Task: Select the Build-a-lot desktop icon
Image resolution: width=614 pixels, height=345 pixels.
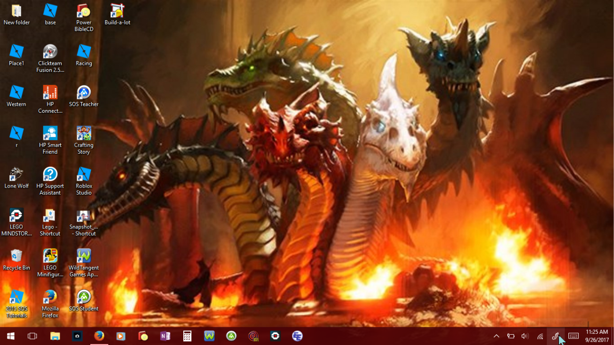Action: pyautogui.click(x=118, y=15)
